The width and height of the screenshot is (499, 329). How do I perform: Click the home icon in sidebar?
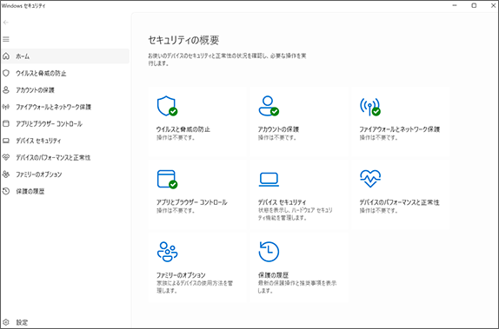pos(6,56)
